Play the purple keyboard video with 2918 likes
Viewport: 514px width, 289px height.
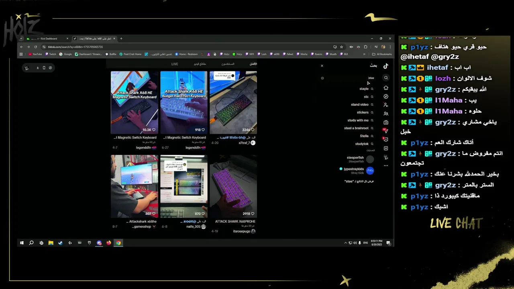tap(233, 186)
